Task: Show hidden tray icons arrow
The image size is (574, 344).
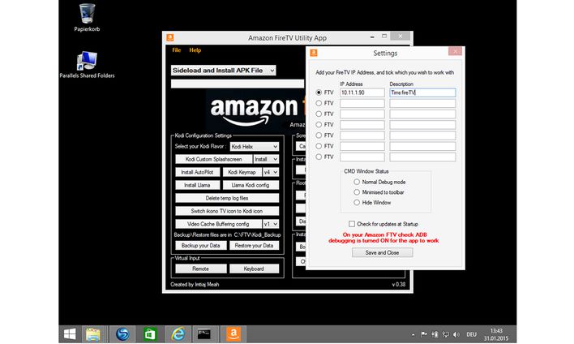Action: coord(413,334)
